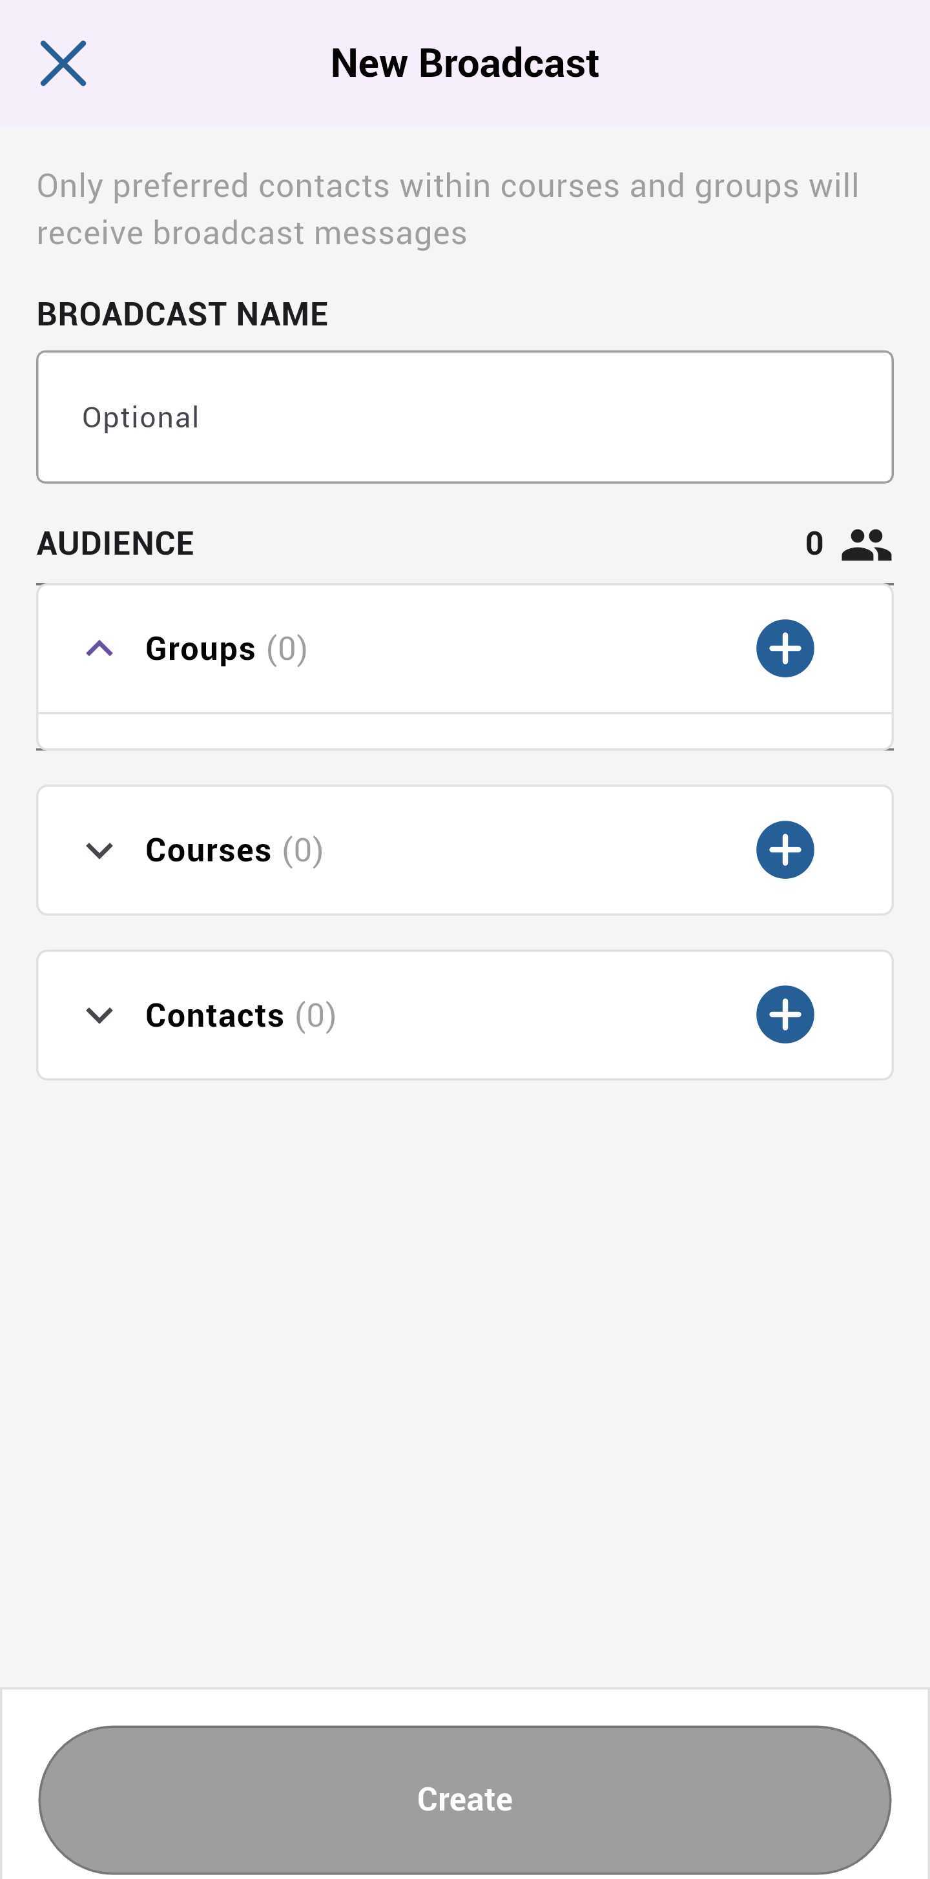Click the Broadcast Name input field
This screenshot has height=1879, width=930.
464,417
